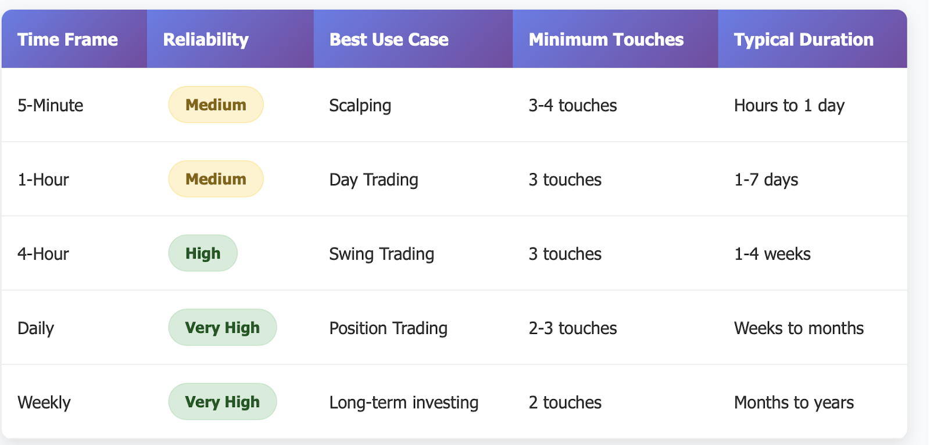Click the Weeks to months cell
The height and width of the screenshot is (445, 930).
point(799,328)
